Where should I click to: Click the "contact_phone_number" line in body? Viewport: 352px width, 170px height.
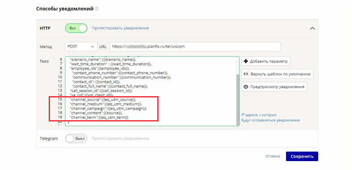pyautogui.click(x=120, y=73)
